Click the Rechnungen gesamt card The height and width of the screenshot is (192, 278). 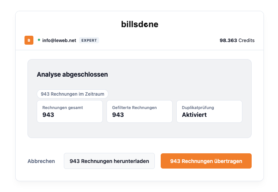[x=70, y=112]
